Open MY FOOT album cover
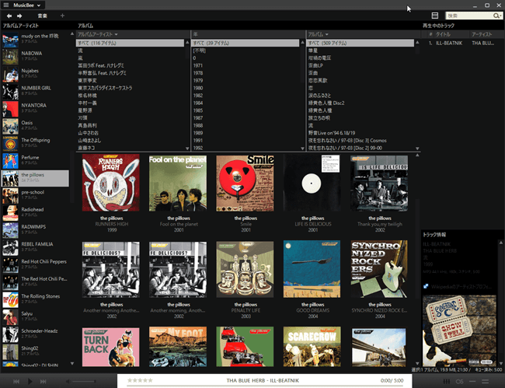This screenshot has width=505, height=388. [178, 347]
